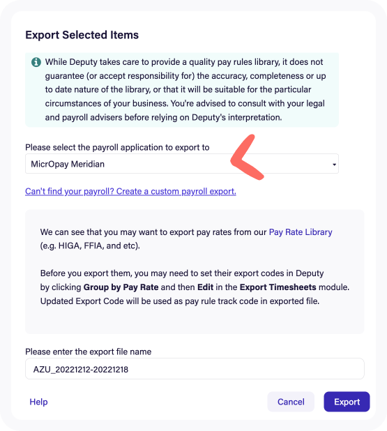The width and height of the screenshot is (387, 431).
Task: Click the bold 'Edit' word in the instructions
Action: 205,287
